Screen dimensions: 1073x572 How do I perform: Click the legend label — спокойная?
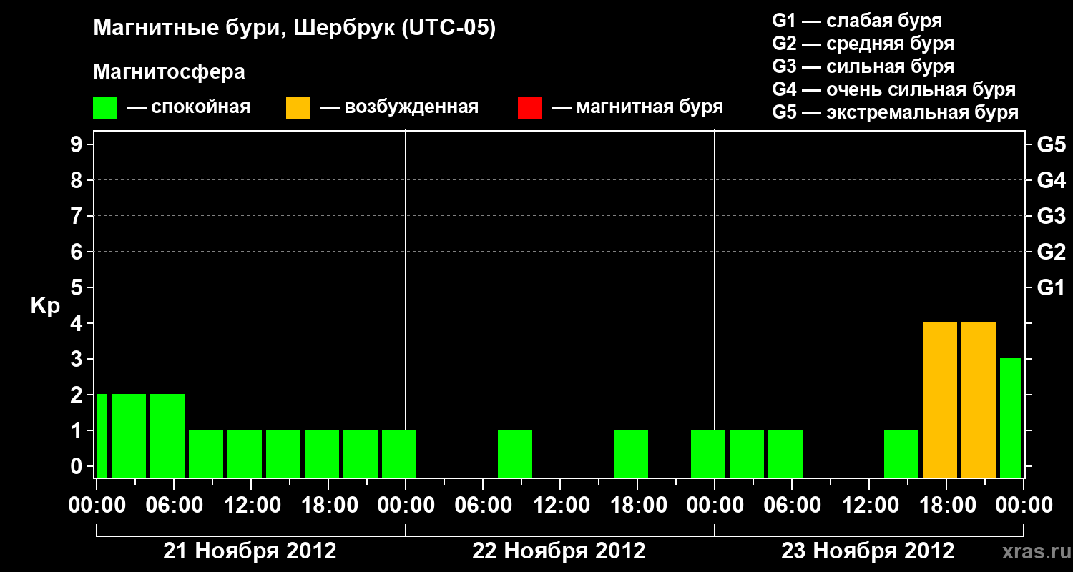189,107
